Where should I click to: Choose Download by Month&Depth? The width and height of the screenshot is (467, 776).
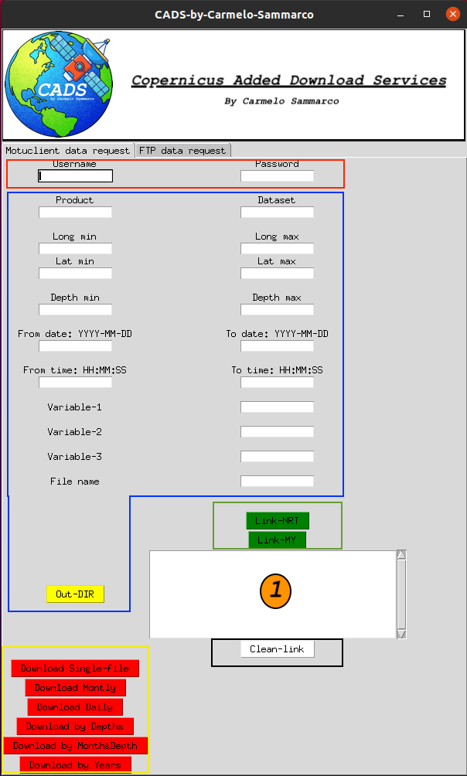click(x=75, y=745)
